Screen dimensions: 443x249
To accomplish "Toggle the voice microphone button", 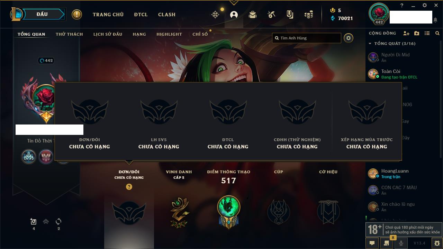I will tap(401, 243).
